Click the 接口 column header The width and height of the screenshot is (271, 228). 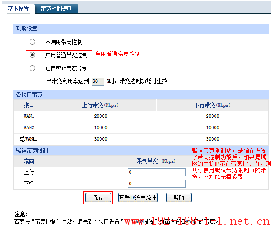[x=29, y=105]
